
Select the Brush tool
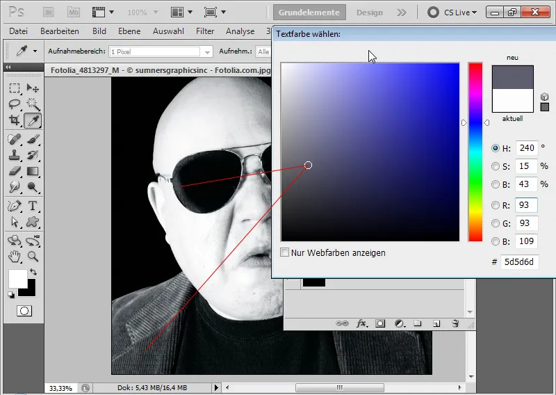pos(33,139)
